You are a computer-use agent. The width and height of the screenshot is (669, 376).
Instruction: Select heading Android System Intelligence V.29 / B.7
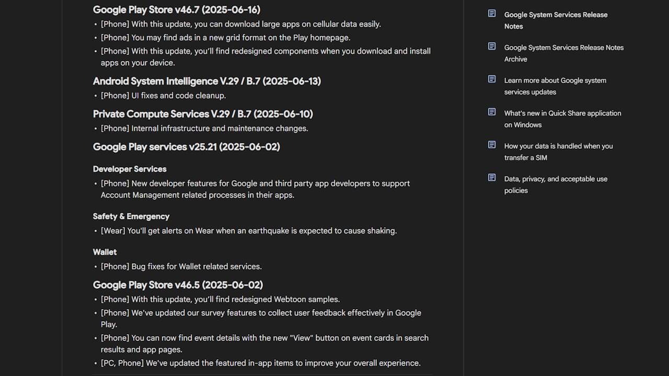[x=207, y=81]
